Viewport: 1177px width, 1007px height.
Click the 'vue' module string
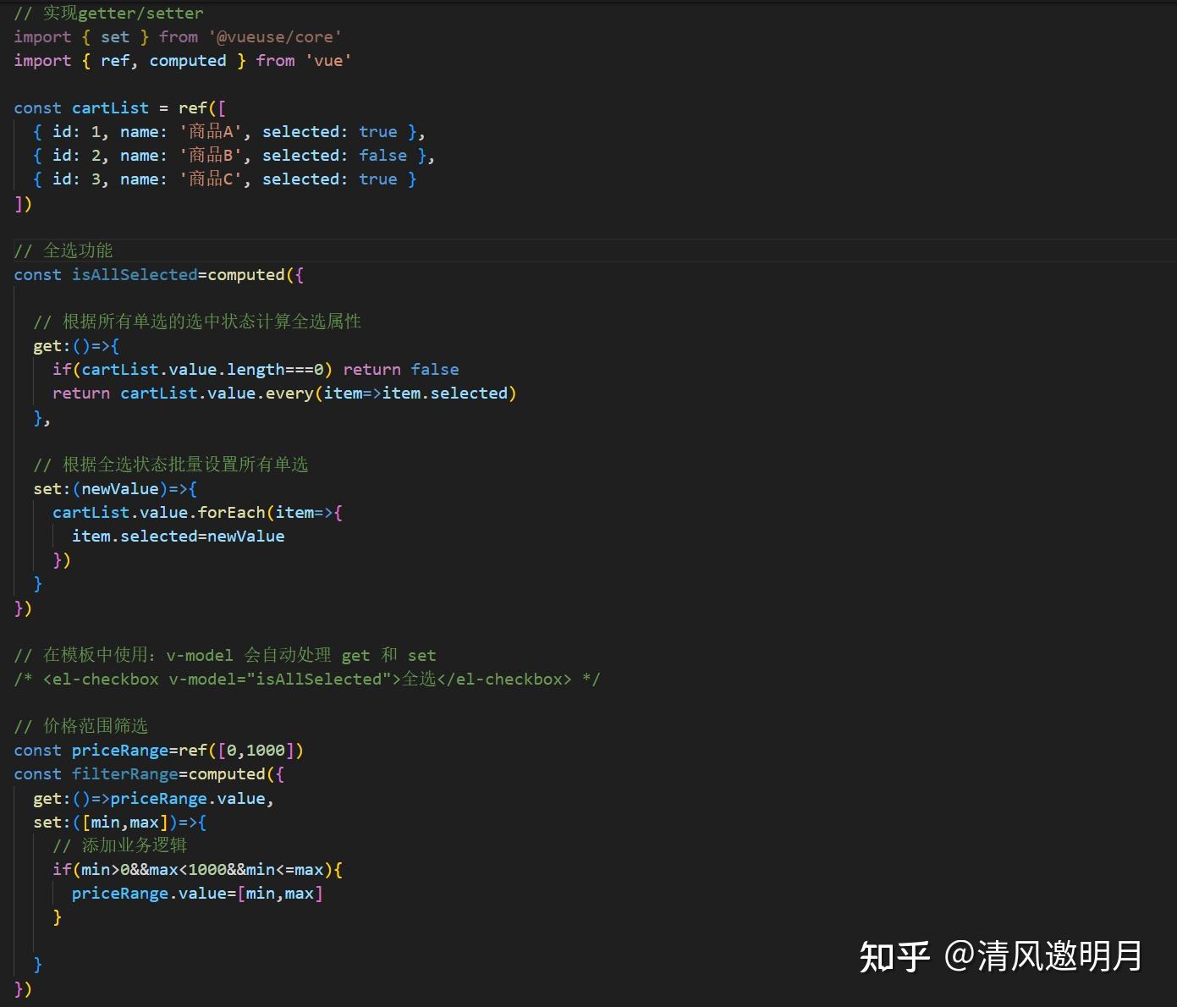coord(328,60)
